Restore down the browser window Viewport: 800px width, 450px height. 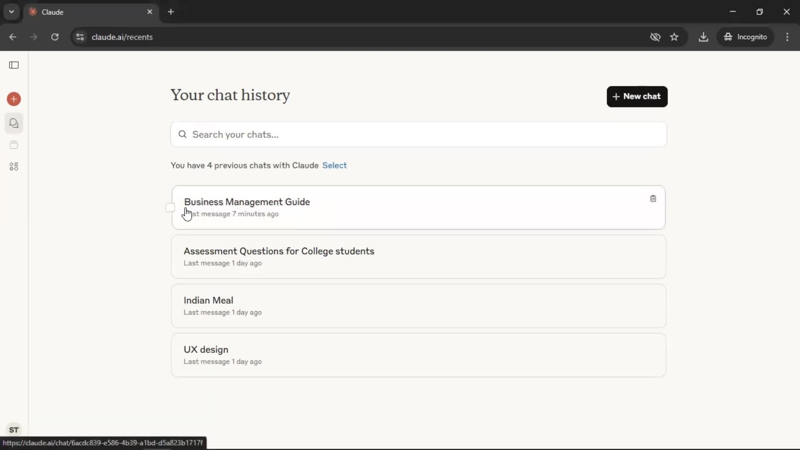click(760, 12)
